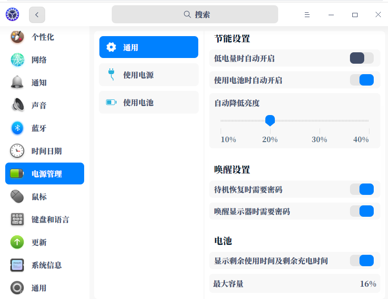The image size is (388, 299).
Task: Open the 使用电池 tab
Action: pos(148,102)
